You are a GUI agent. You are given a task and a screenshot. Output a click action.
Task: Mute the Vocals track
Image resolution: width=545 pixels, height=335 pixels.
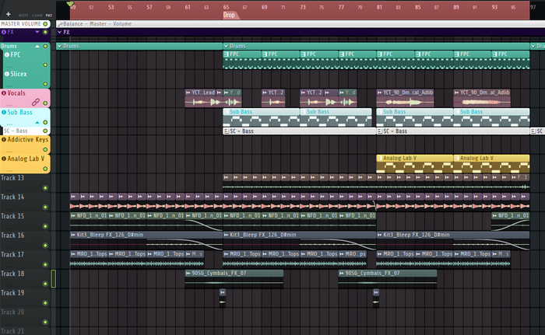tap(45, 103)
